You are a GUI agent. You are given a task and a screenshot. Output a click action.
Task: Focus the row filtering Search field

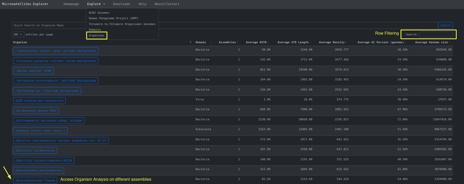click(x=436, y=34)
